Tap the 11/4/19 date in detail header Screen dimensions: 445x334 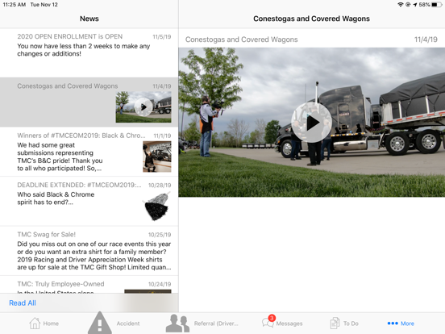426,40
